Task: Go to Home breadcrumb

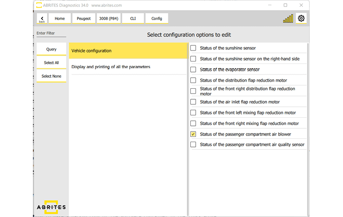Action: click(60, 19)
